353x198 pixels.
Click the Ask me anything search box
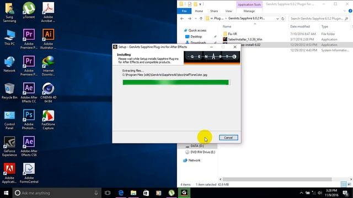pyautogui.click(x=56, y=193)
